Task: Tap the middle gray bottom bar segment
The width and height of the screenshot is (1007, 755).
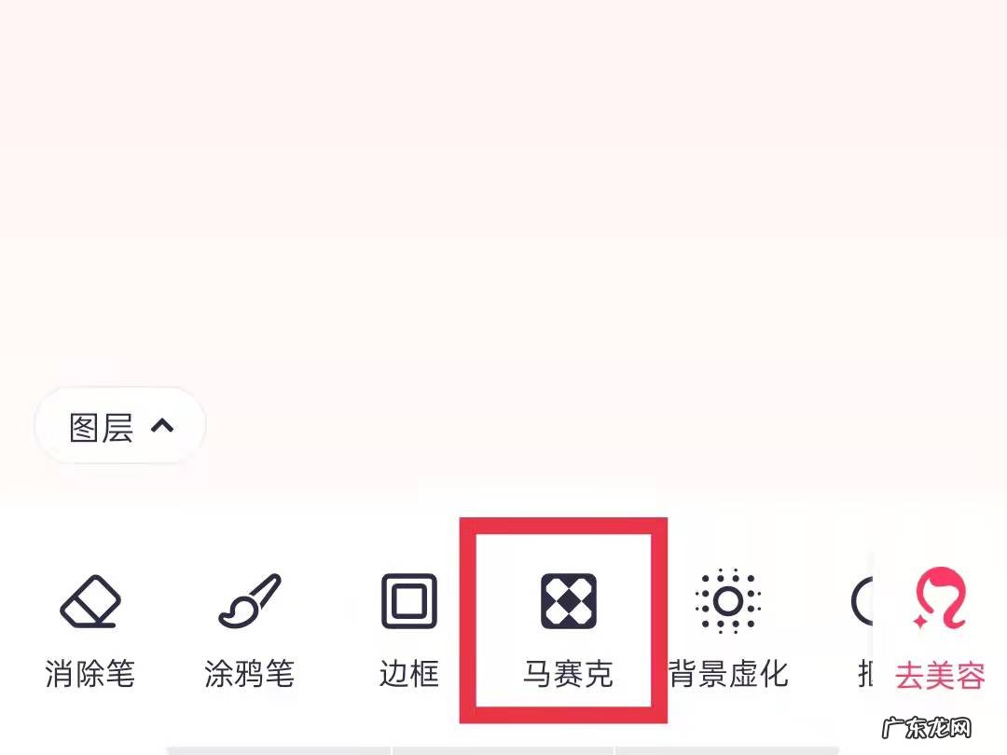Action: (x=504, y=750)
